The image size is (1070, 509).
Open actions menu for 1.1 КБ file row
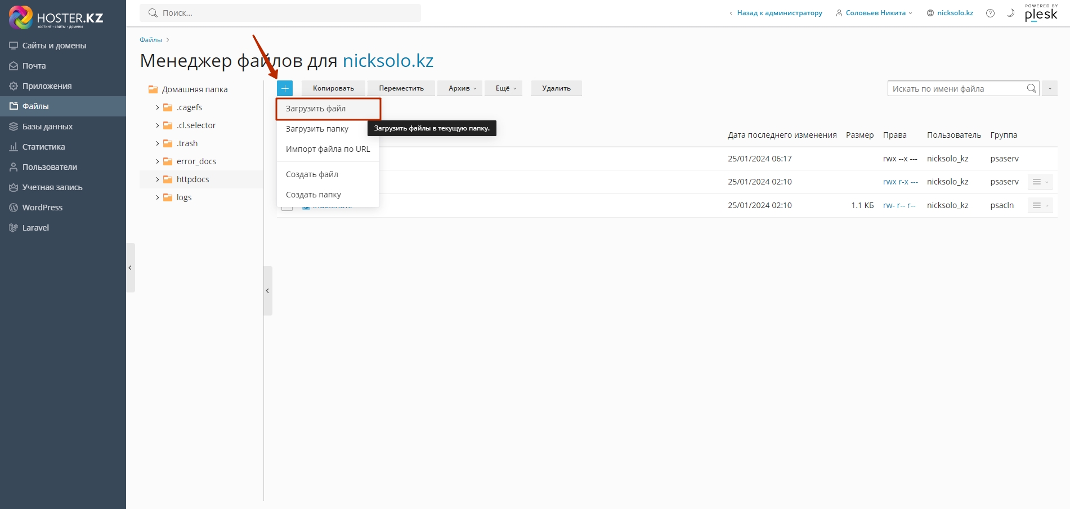[1040, 205]
